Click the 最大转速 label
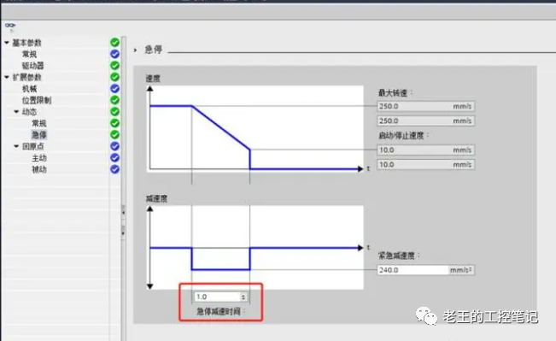Viewport: 556px width, 341px height. pyautogui.click(x=395, y=93)
